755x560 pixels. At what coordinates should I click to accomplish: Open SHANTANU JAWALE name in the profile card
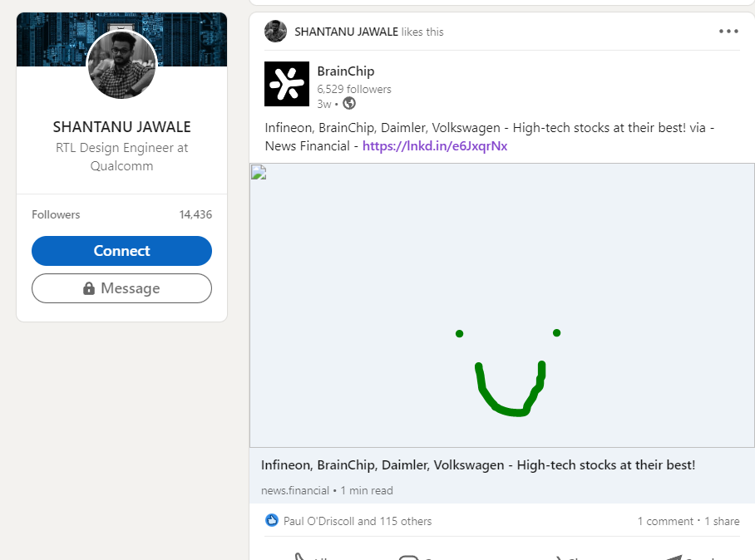tap(122, 127)
